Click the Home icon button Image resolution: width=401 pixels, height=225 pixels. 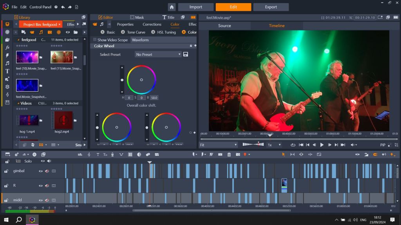(172, 7)
